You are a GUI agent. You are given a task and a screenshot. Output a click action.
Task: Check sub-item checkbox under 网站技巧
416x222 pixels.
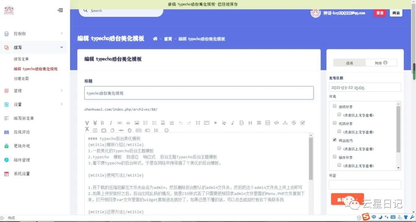tap(339, 148)
